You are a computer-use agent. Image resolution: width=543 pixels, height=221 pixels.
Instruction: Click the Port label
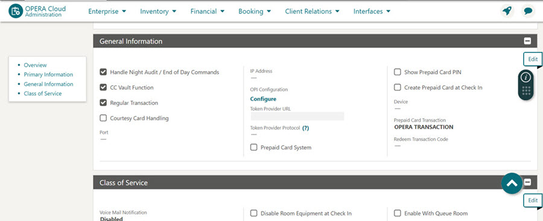tap(104, 132)
